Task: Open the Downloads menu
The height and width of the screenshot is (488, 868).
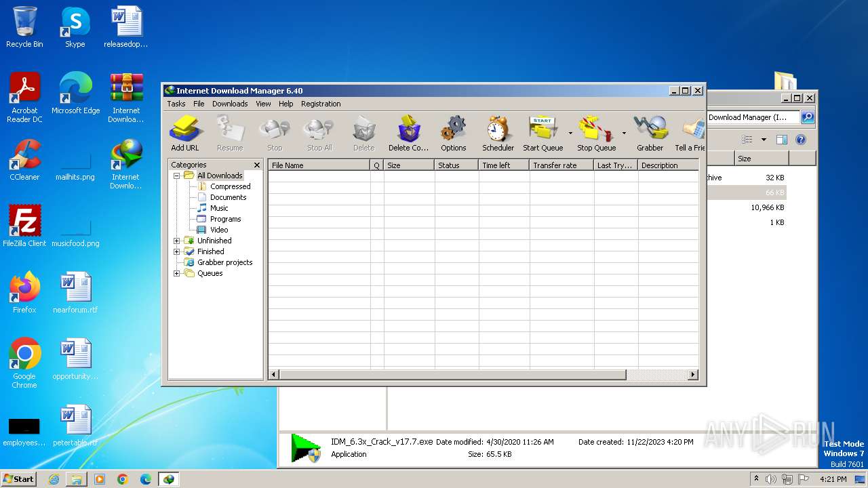Action: (230, 104)
